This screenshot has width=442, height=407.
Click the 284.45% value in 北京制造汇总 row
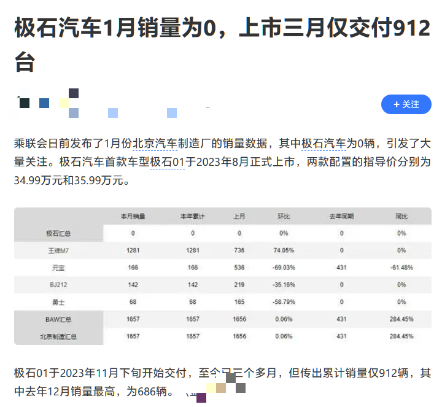coord(401,336)
